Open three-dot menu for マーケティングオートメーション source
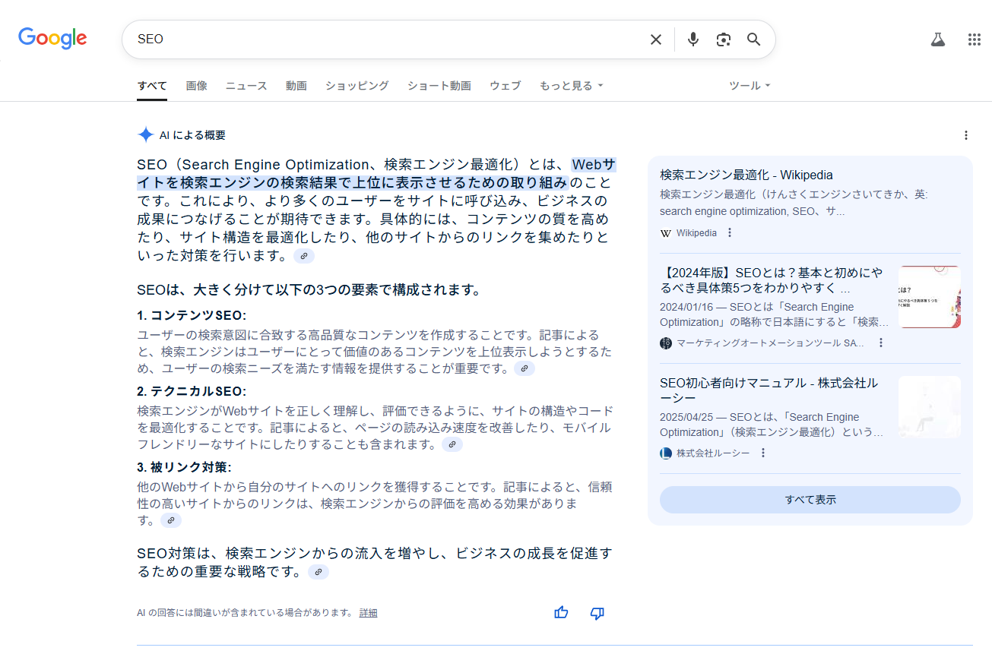Image resolution: width=992 pixels, height=657 pixels. pyautogui.click(x=881, y=343)
